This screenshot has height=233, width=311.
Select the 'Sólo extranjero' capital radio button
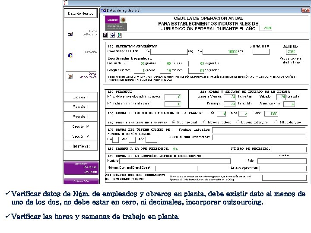pyautogui.click(x=276, y=122)
